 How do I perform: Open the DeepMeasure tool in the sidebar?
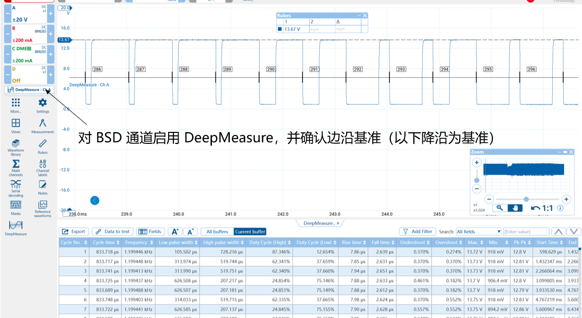click(x=15, y=228)
